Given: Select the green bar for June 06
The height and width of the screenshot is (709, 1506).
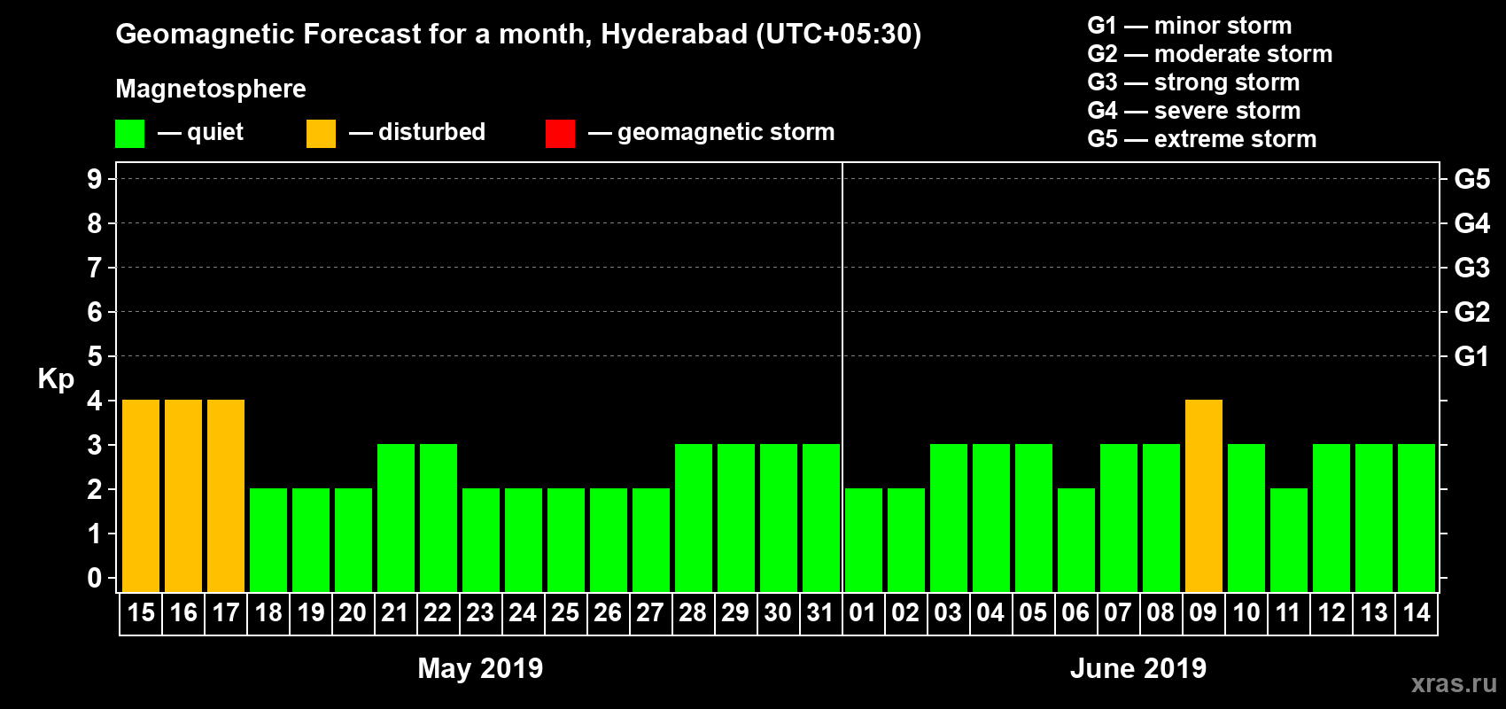Looking at the screenshot, I should click(x=1076, y=541).
